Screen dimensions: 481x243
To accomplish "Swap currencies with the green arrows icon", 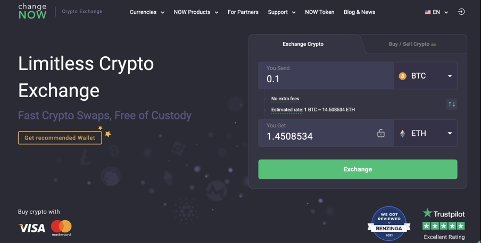I will (x=452, y=104).
